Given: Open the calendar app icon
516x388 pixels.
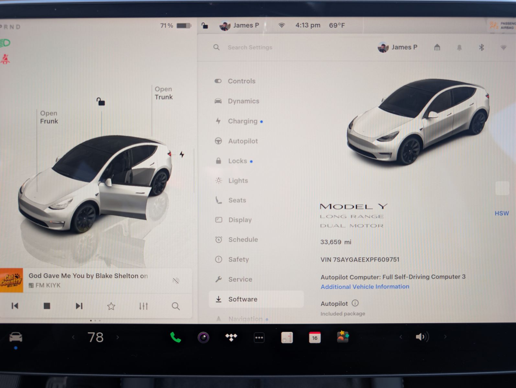Looking at the screenshot, I should pyautogui.click(x=315, y=338).
